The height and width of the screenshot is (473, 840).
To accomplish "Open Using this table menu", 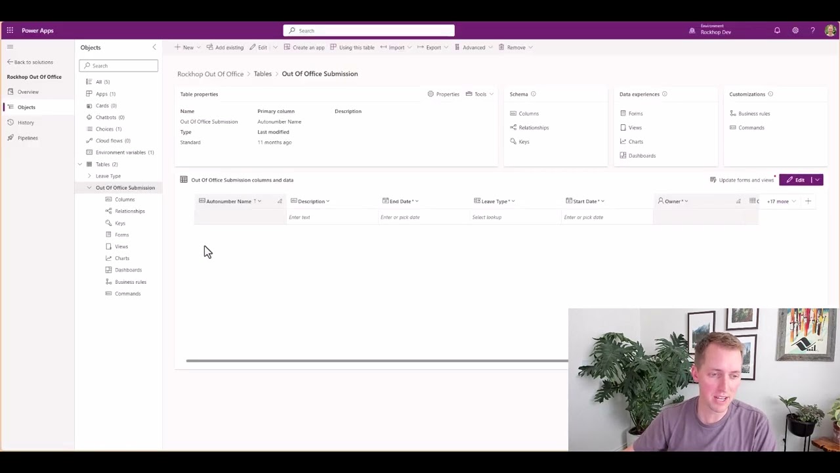I will (352, 47).
